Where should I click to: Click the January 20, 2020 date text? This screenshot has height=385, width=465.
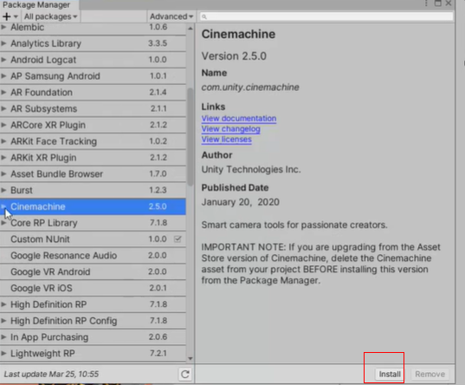(241, 202)
